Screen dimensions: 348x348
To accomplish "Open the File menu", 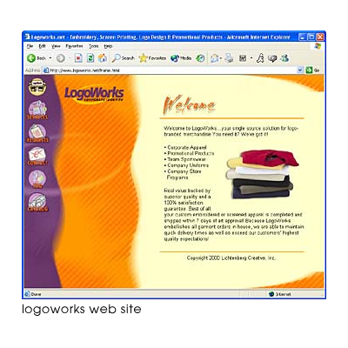I will [x=30, y=46].
